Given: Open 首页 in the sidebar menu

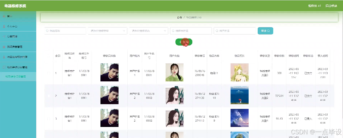Looking at the screenshot, I should pos(18,16).
